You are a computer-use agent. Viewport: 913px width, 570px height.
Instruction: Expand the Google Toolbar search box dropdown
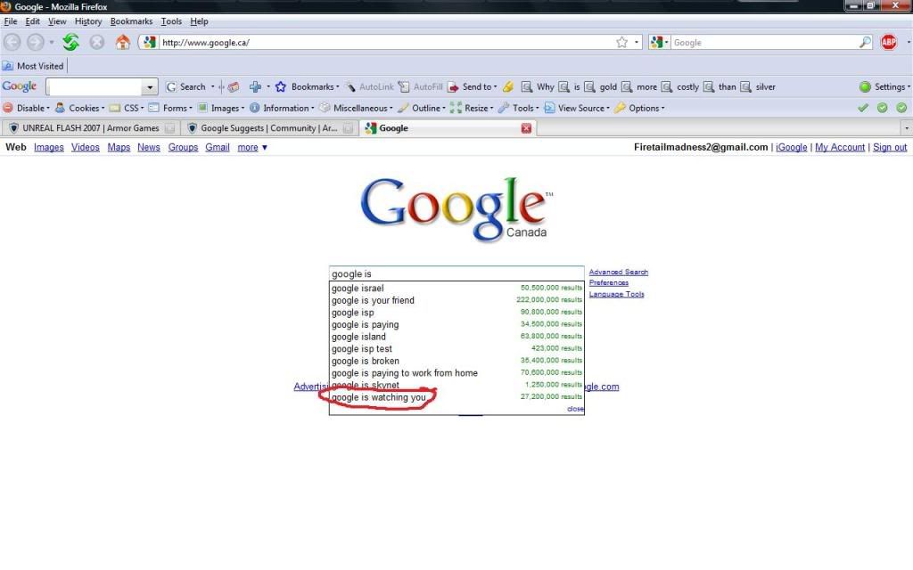click(x=150, y=86)
